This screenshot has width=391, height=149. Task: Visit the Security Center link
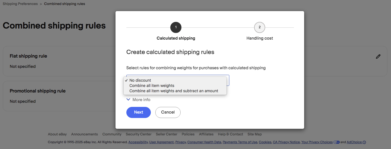139,134
